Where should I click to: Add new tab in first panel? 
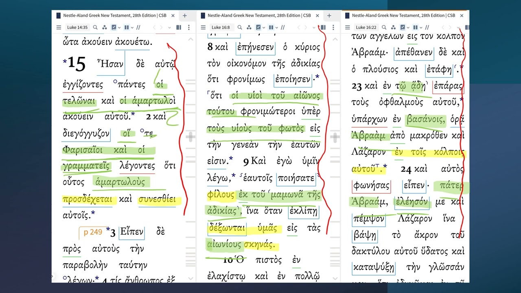coord(184,15)
